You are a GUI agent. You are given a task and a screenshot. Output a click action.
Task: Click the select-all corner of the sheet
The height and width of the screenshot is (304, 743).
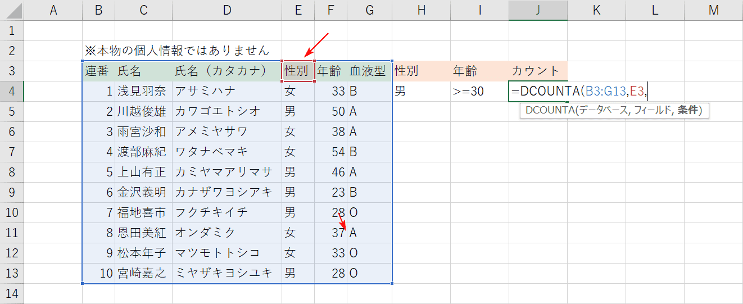click(x=12, y=10)
